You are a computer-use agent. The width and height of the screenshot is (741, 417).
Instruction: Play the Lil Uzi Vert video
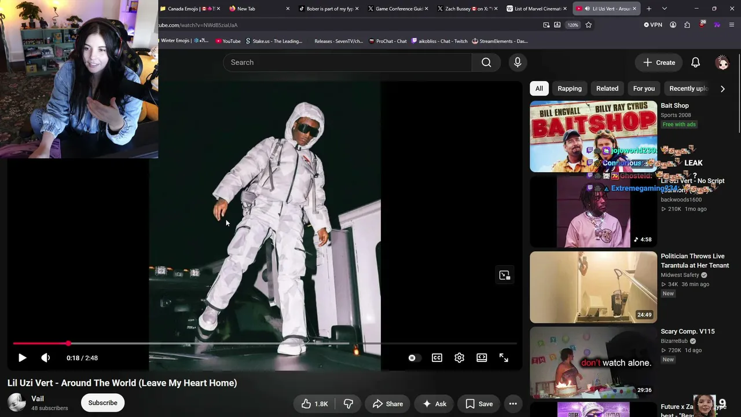point(22,358)
